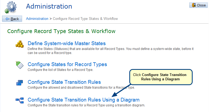Click the current breadcrumb Configure Record Type States & Workflow
Screen dimensions: 209x112
tap(85, 19)
